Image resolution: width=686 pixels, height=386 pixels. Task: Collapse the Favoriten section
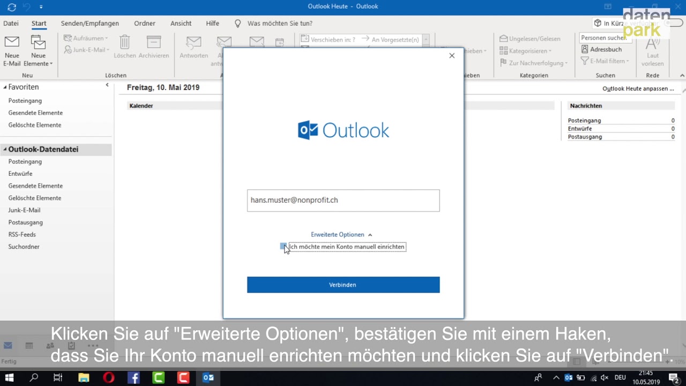pyautogui.click(x=5, y=87)
